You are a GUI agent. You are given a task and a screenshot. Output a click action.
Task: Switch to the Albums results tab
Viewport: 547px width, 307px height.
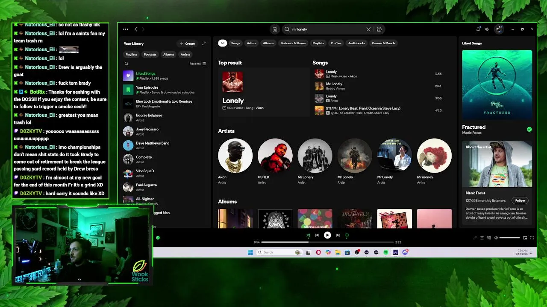tap(268, 43)
